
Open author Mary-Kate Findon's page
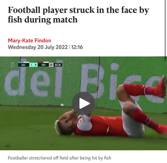(x=29, y=41)
